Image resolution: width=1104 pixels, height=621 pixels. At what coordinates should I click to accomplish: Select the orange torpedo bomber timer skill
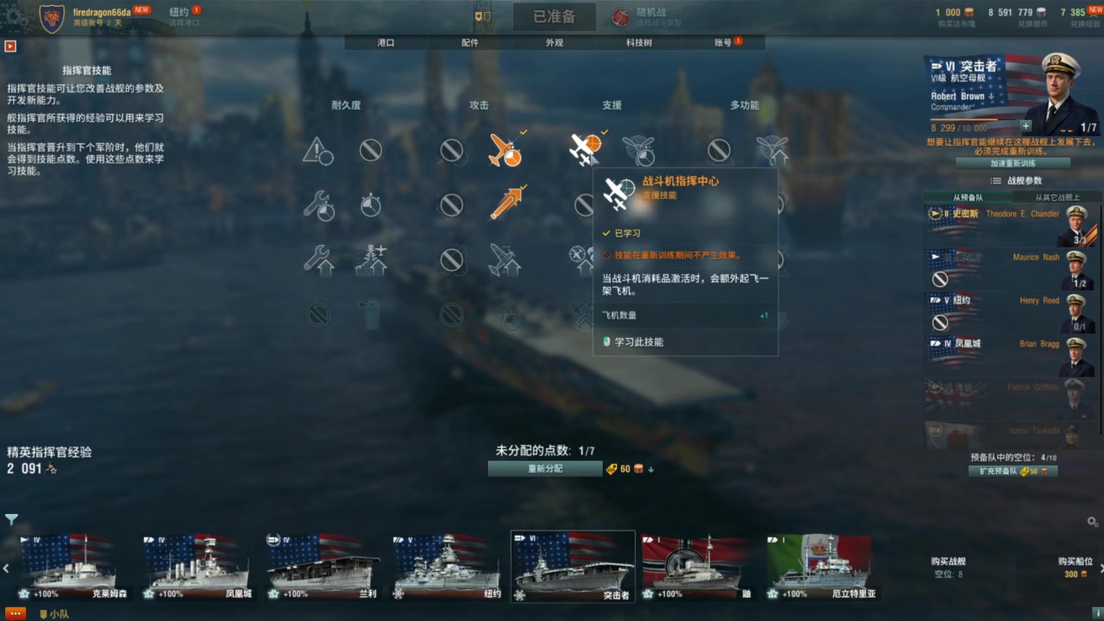pyautogui.click(x=505, y=150)
